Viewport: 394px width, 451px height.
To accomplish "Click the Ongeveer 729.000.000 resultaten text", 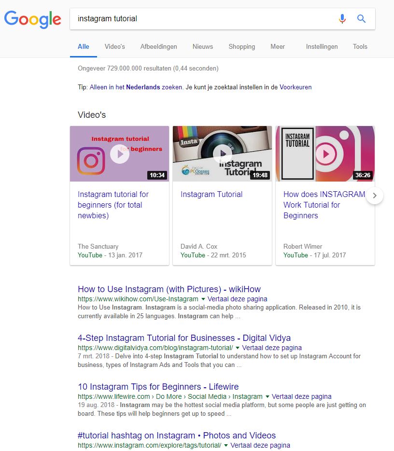I will (x=148, y=69).
